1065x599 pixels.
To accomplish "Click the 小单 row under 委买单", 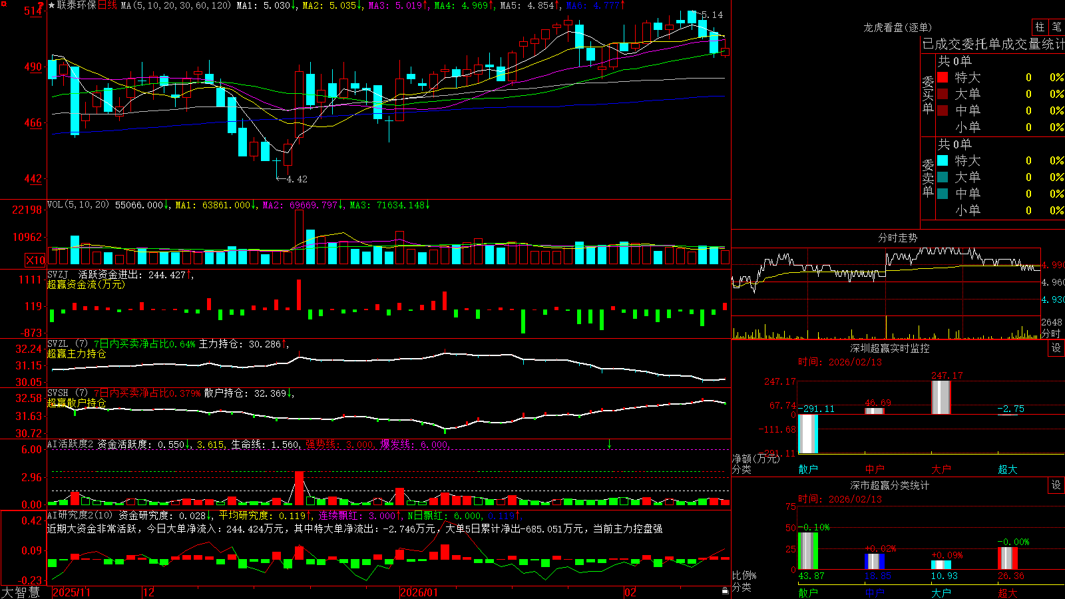I will tap(1000, 127).
